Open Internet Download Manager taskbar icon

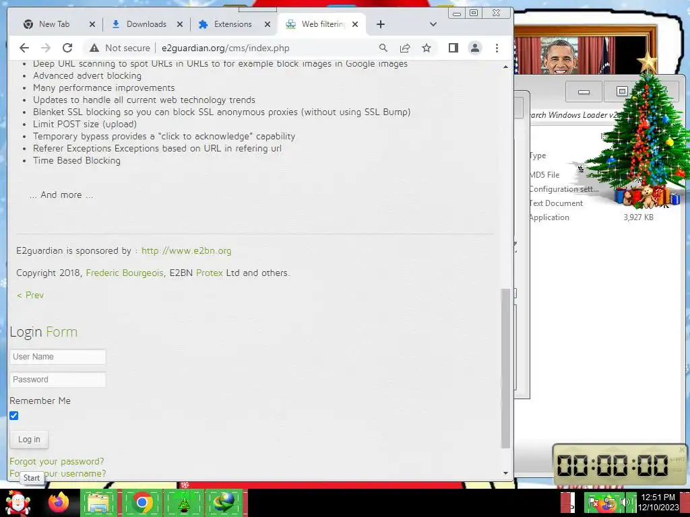224,502
